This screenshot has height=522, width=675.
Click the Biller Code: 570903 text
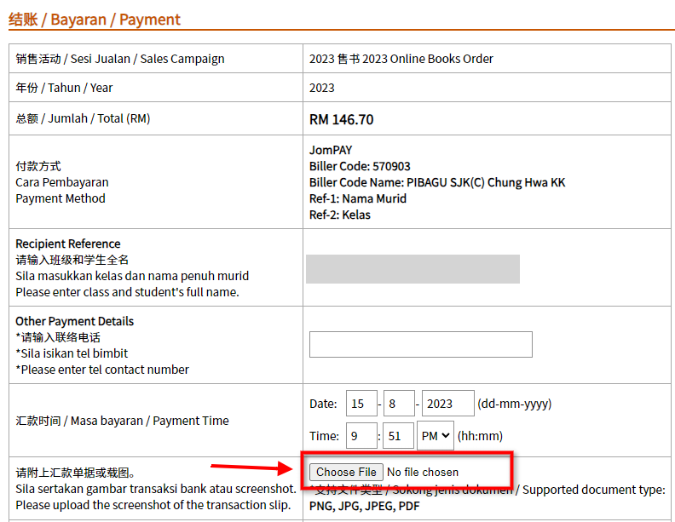[359, 166]
